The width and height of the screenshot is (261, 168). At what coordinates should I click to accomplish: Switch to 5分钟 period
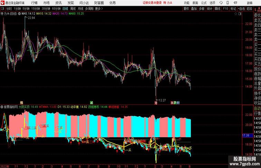click(x=26, y=9)
